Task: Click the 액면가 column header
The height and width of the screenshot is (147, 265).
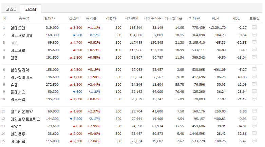Action: tap(111, 18)
